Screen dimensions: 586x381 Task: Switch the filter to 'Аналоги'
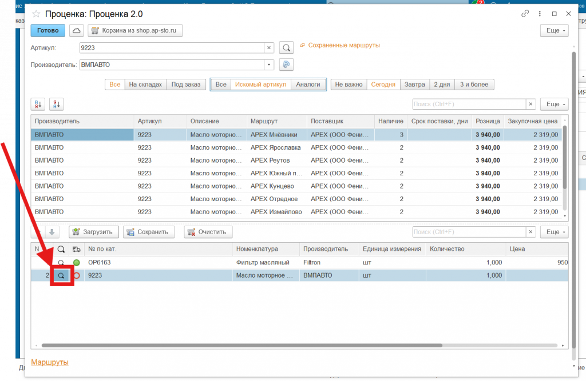308,85
